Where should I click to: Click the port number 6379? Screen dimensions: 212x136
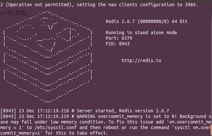pos(127,38)
